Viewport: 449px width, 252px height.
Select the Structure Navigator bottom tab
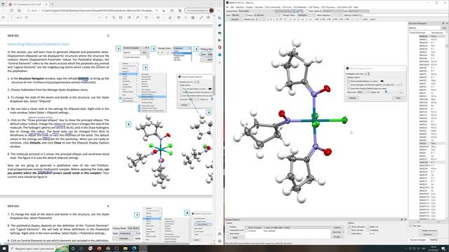[x=418, y=239]
